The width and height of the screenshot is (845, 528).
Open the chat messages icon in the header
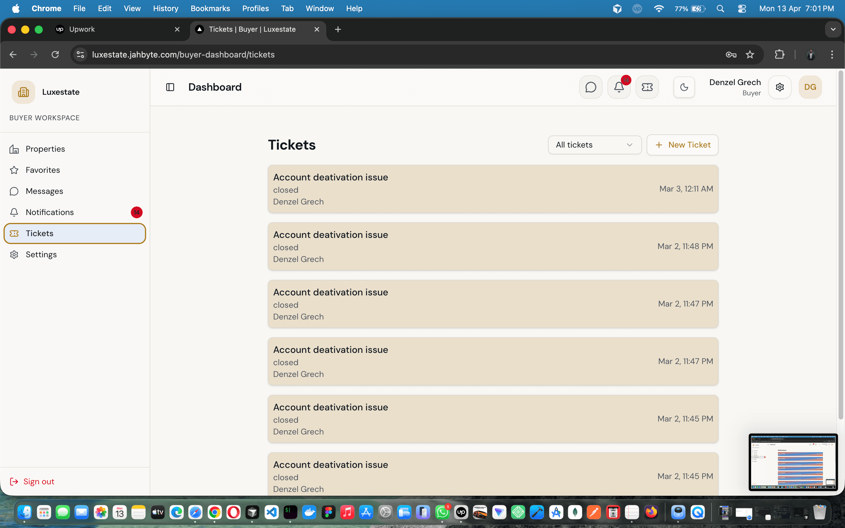coord(591,87)
